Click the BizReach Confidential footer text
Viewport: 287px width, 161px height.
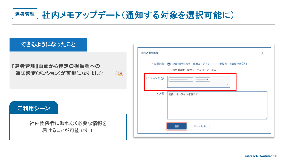coord(260,156)
